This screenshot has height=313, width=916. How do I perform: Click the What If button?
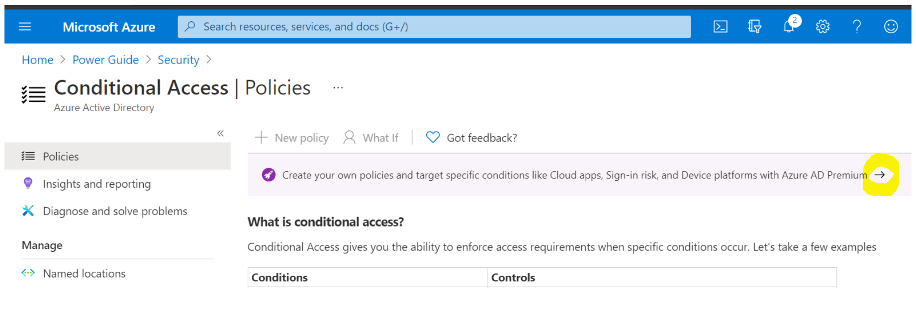coord(371,138)
